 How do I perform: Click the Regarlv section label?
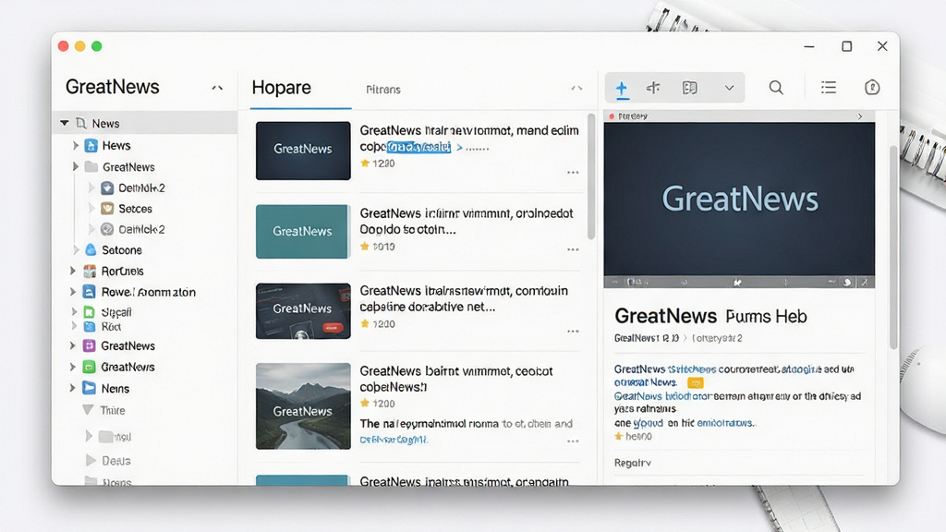point(632,464)
